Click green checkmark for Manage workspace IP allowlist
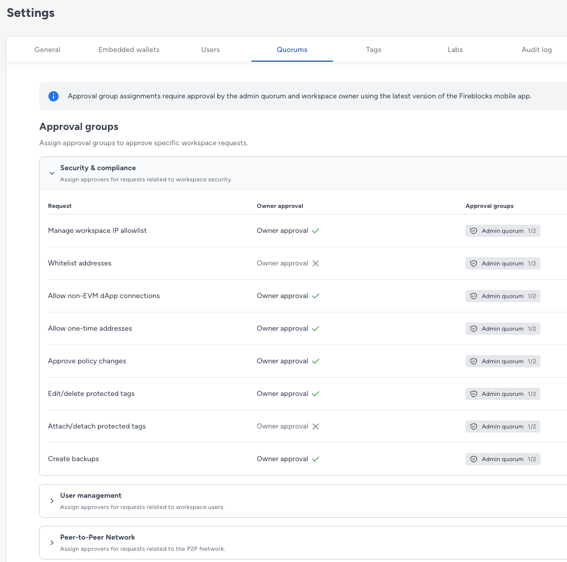This screenshot has height=562, width=567. coord(316,231)
